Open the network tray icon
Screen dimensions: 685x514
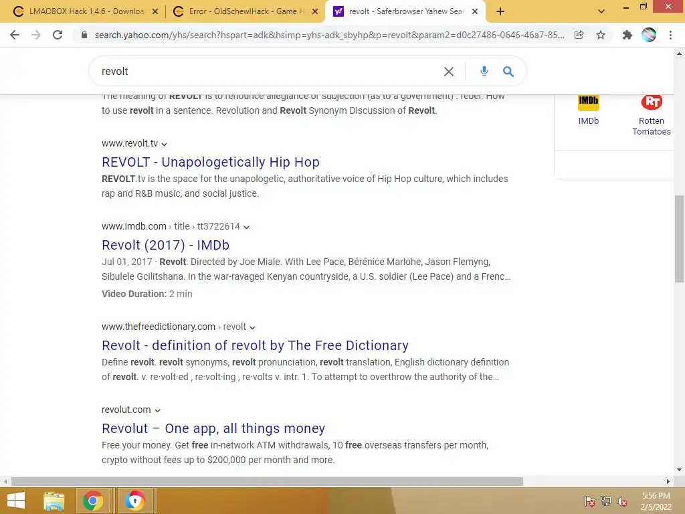coord(606,501)
